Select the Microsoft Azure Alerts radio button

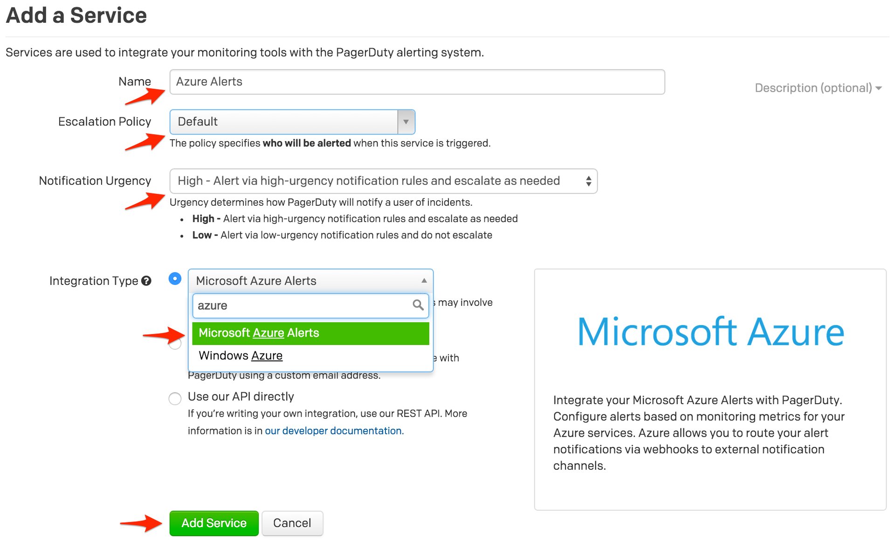[175, 279]
